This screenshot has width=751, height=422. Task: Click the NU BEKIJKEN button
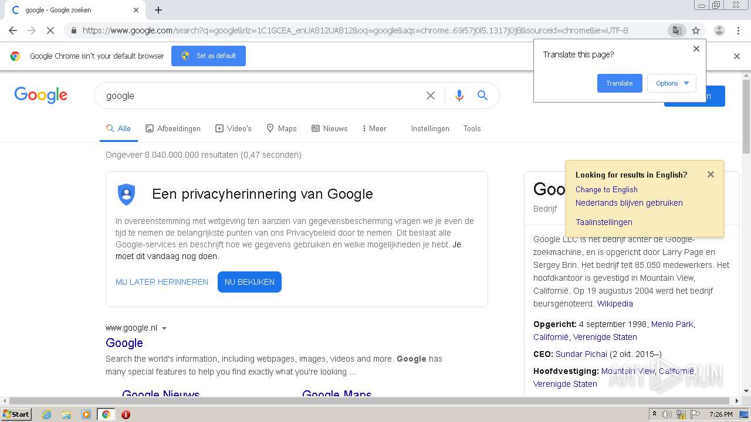(249, 282)
